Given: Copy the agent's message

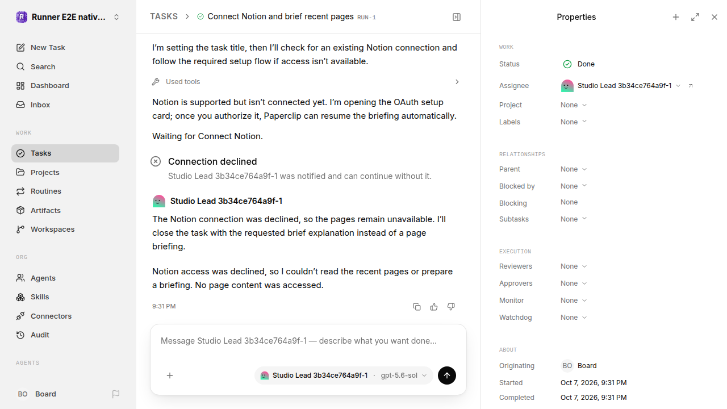Looking at the screenshot, I should click(x=417, y=307).
